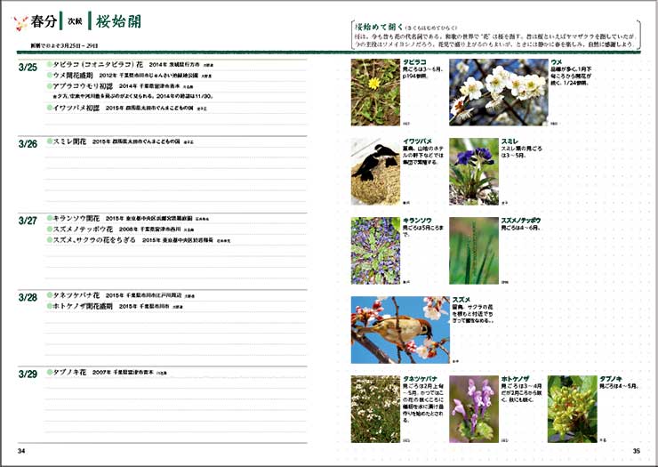
Task: Click the green bullet beside スミレ開花
Action: [50, 141]
